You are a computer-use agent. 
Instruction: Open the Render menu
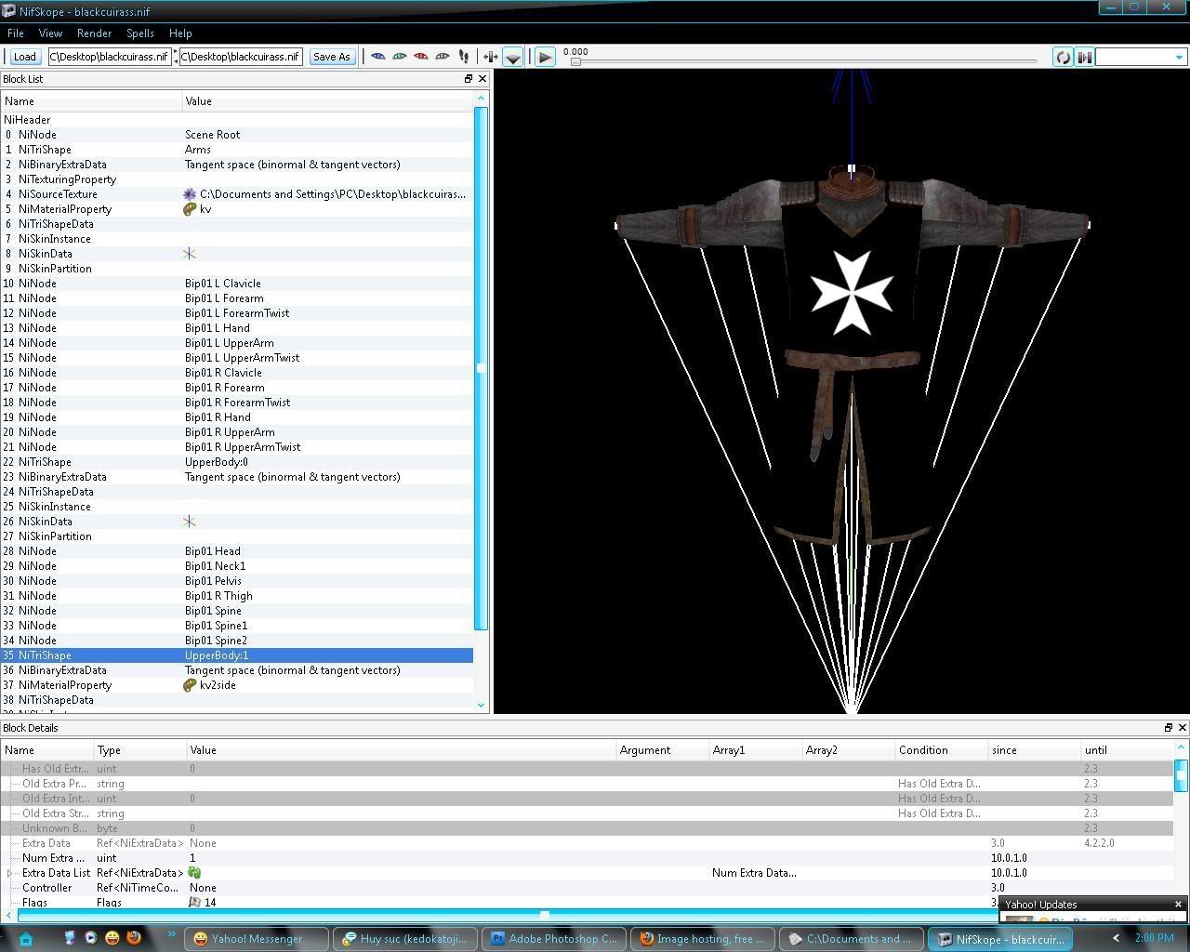[94, 33]
